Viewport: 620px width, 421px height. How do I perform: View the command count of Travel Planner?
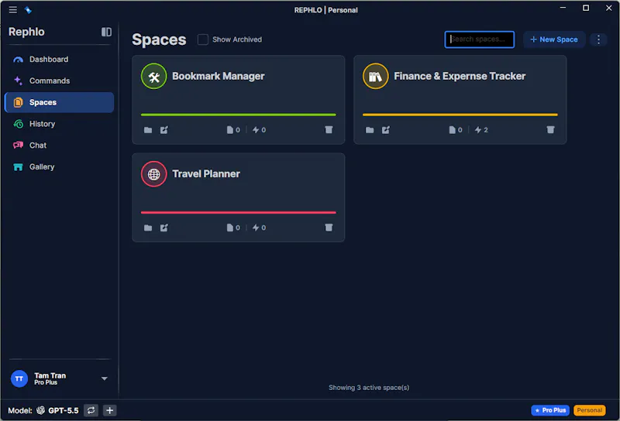coord(260,228)
